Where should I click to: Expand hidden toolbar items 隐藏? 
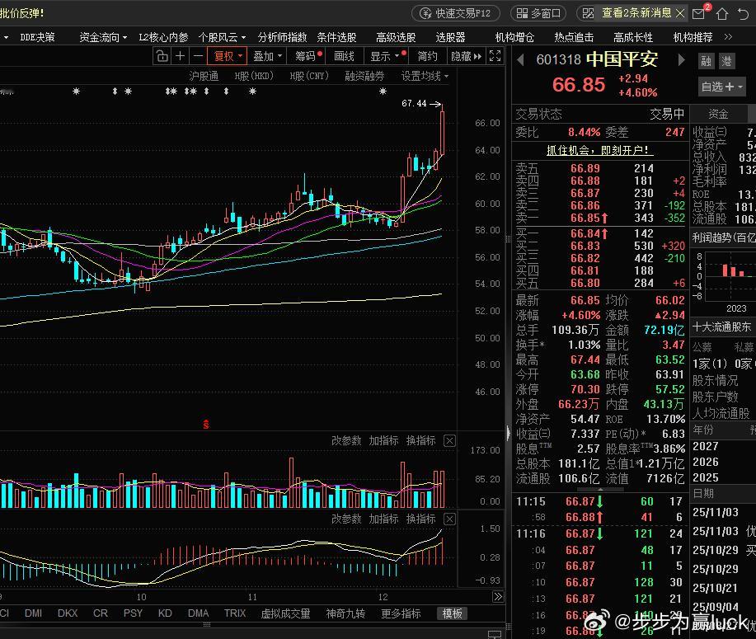tap(467, 56)
